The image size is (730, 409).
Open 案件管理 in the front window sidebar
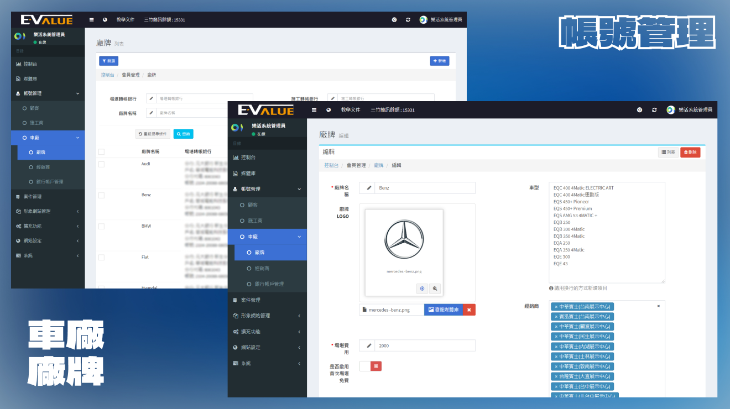267,300
